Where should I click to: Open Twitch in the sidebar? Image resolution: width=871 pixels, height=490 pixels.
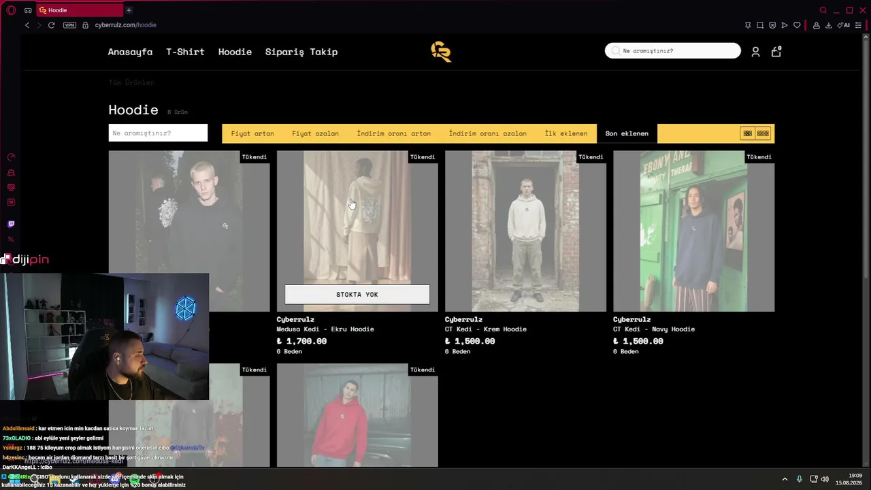[11, 224]
